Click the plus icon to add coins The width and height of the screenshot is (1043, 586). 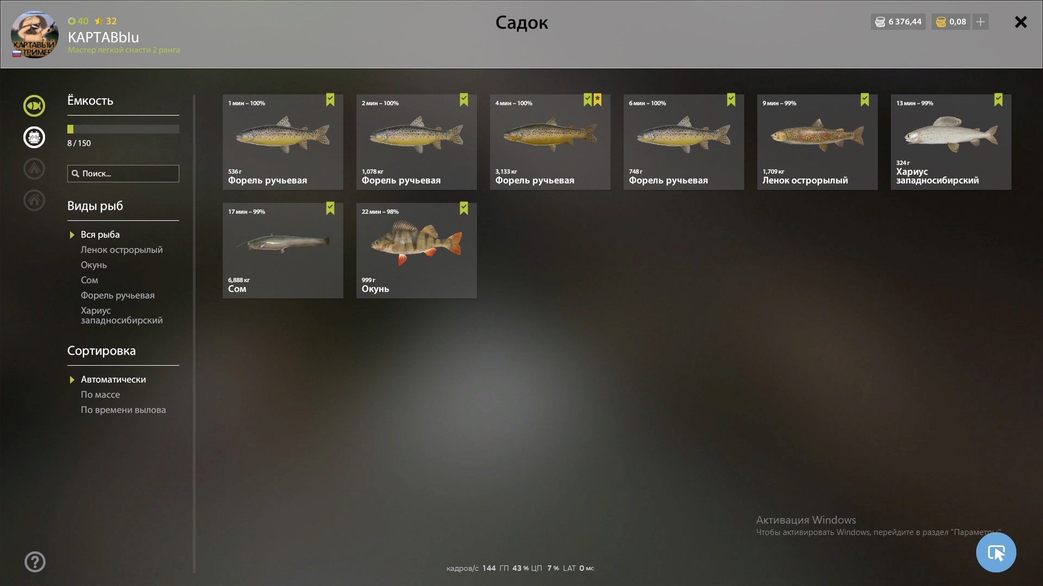coord(981,22)
